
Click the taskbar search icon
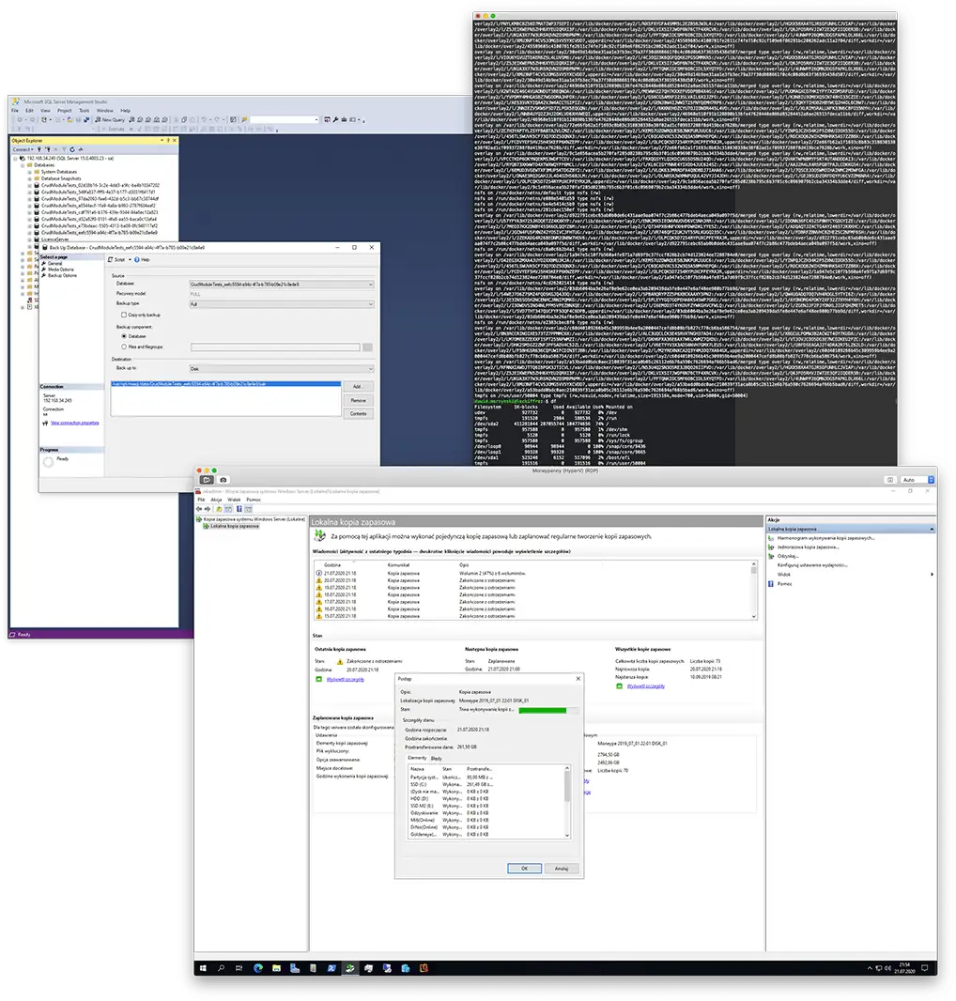pyautogui.click(x=221, y=968)
